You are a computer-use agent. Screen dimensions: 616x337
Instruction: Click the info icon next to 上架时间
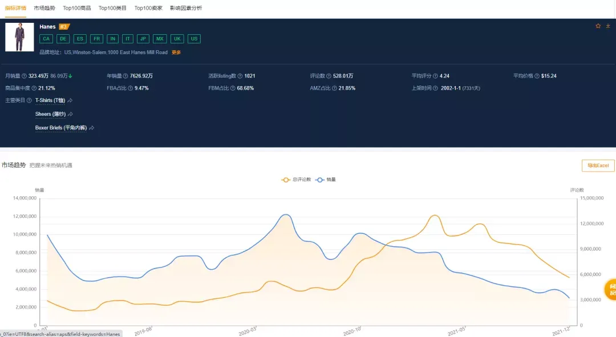tap(435, 88)
